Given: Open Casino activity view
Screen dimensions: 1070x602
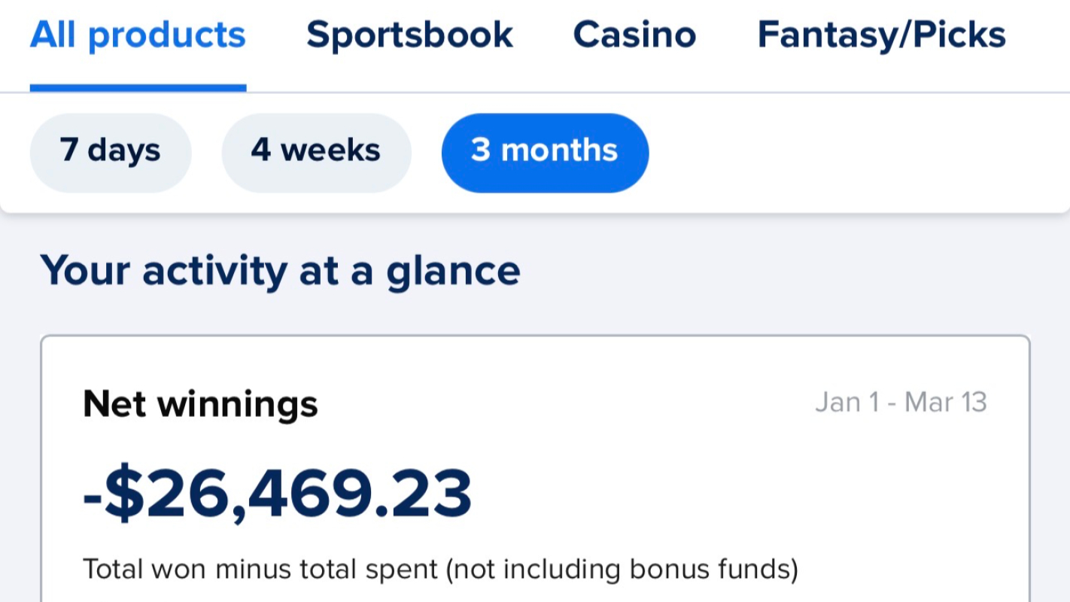Looking at the screenshot, I should (x=634, y=35).
